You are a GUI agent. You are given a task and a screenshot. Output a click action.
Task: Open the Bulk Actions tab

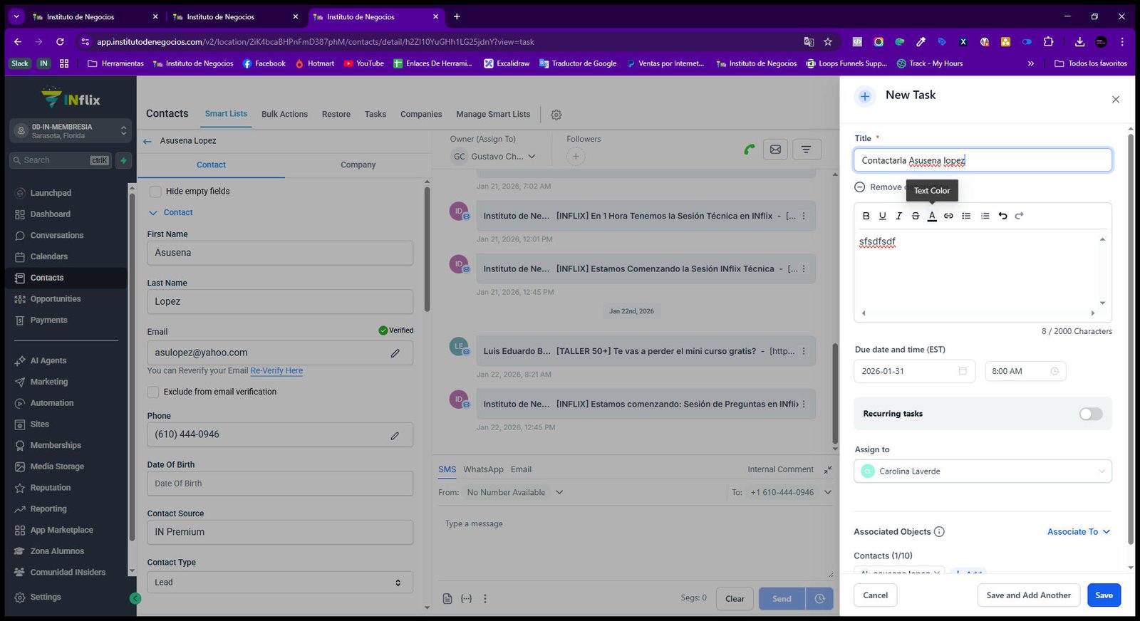[x=284, y=115]
